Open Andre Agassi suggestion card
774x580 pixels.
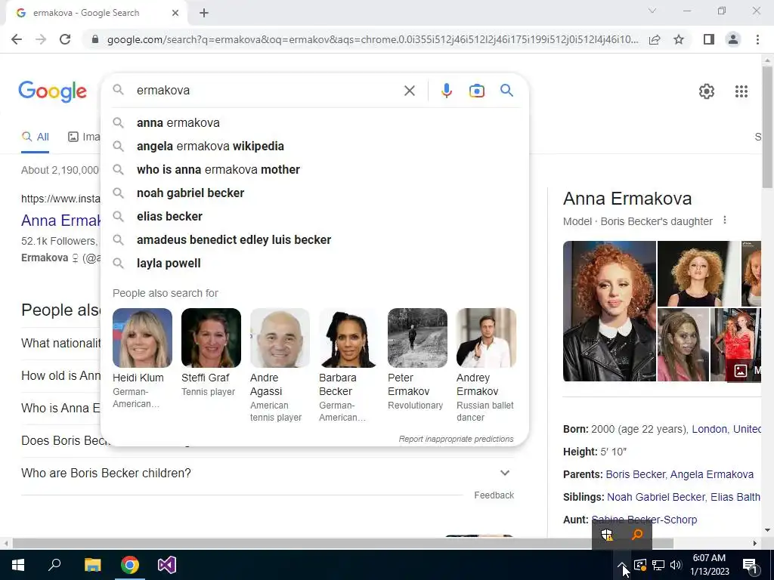pos(280,366)
